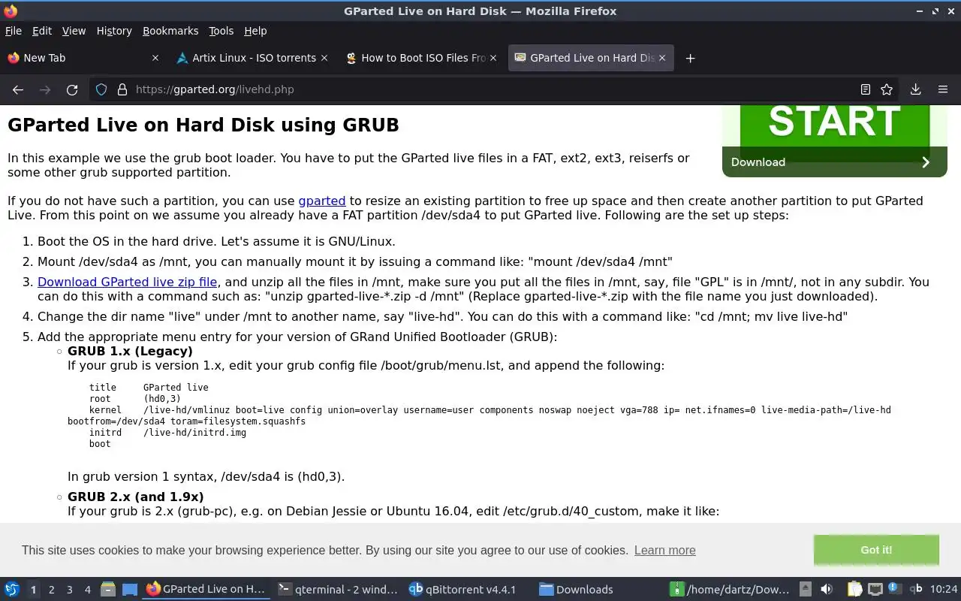Open the Help menu

pos(255,31)
